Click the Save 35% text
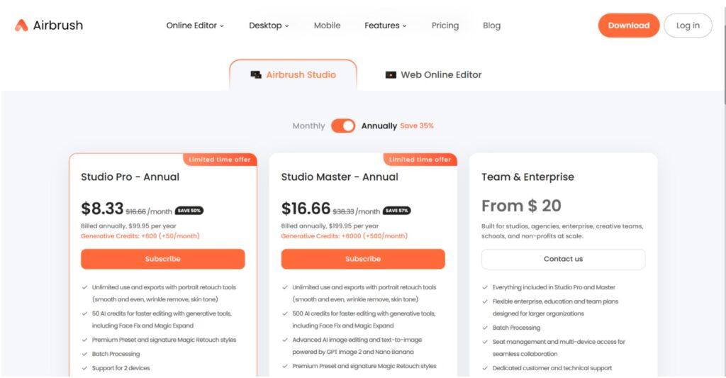The width and height of the screenshot is (726, 378). 417,126
